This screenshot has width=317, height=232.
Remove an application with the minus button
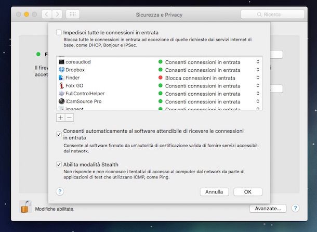pyautogui.click(x=69, y=118)
